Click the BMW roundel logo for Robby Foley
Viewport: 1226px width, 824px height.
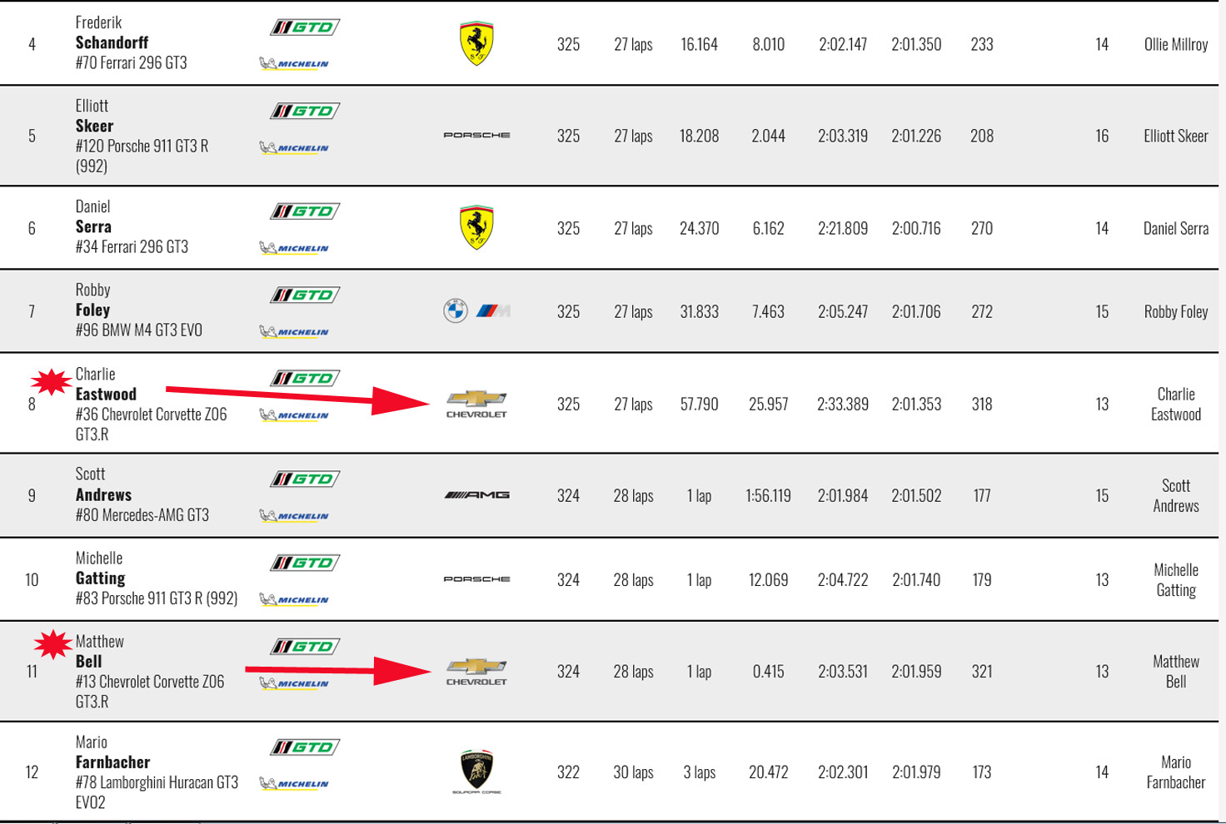(456, 310)
